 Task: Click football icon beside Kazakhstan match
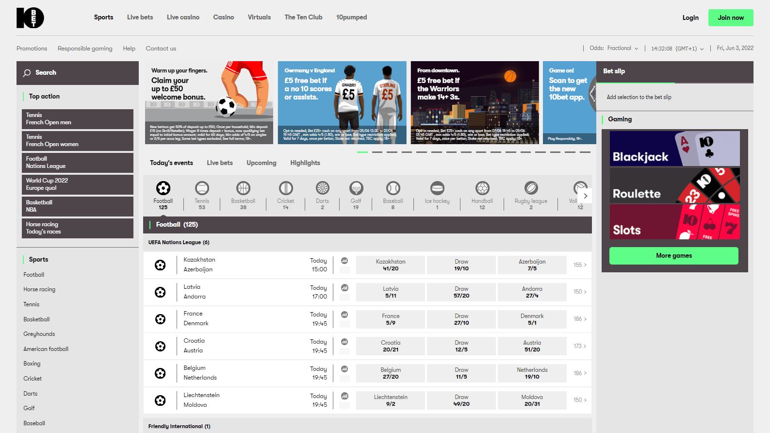click(x=160, y=265)
